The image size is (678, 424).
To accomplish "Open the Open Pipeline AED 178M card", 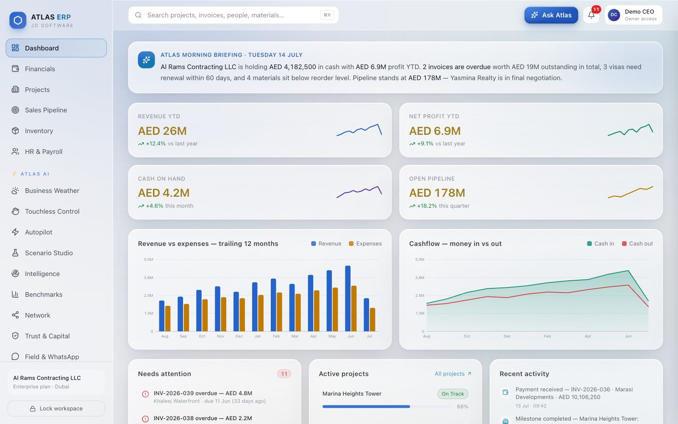I will pos(531,192).
